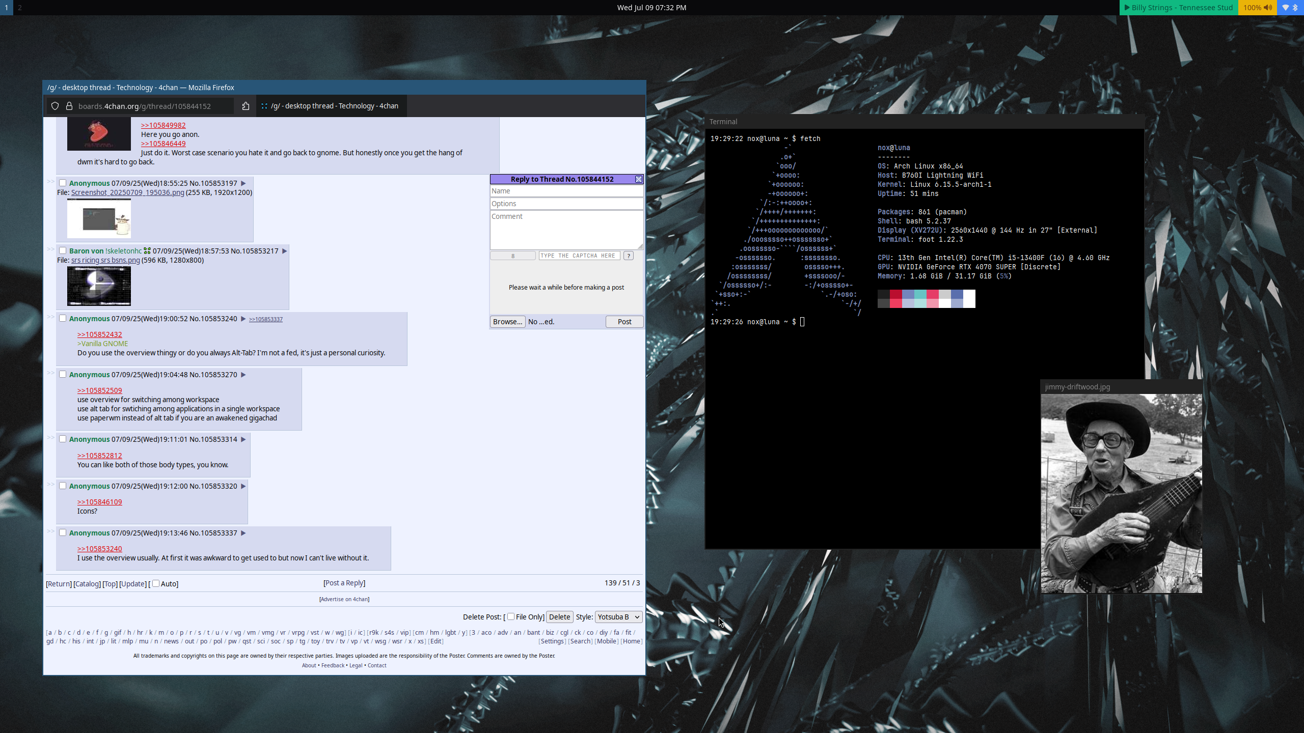Tick the checkbox for Baron von's post
1304x733 pixels.
[x=63, y=250]
